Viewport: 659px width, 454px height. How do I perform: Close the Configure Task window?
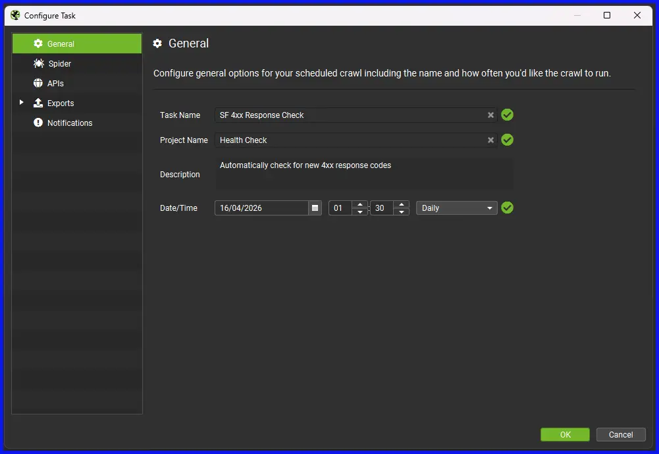click(637, 15)
